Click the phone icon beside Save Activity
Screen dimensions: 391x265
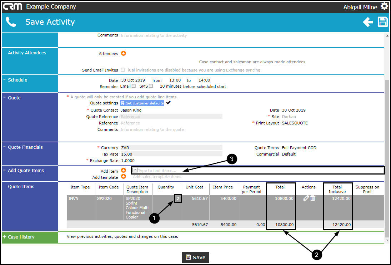[11, 22]
